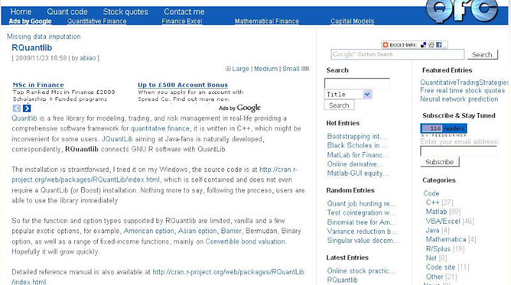Open the Contact me menu item
Viewport: 511px width, 285px height.
(x=184, y=12)
